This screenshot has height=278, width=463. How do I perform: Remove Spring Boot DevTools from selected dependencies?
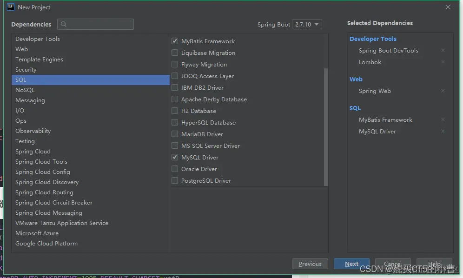pyautogui.click(x=443, y=50)
